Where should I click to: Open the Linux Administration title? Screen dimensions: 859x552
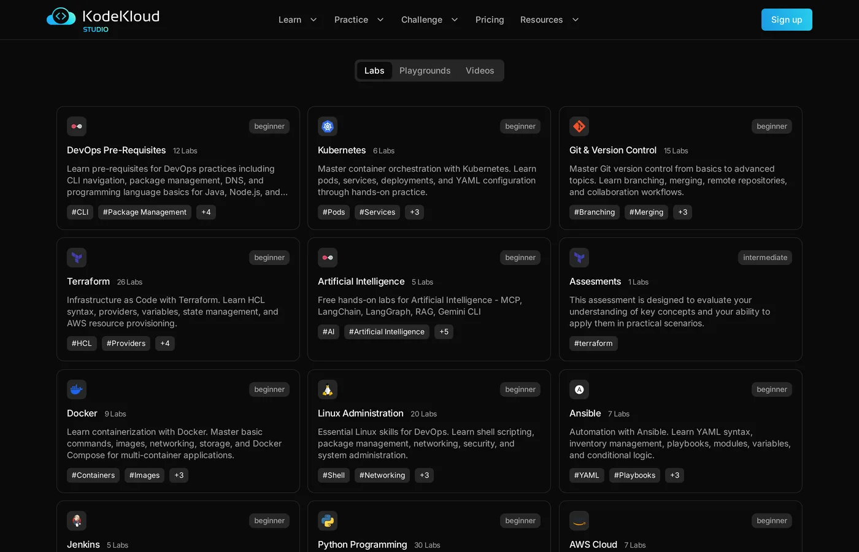click(361, 413)
